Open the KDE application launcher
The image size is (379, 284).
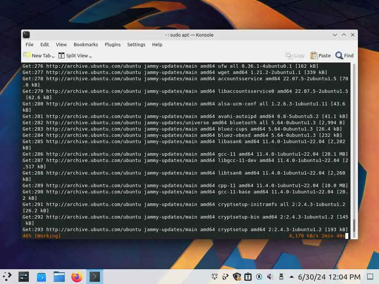pos(7,277)
